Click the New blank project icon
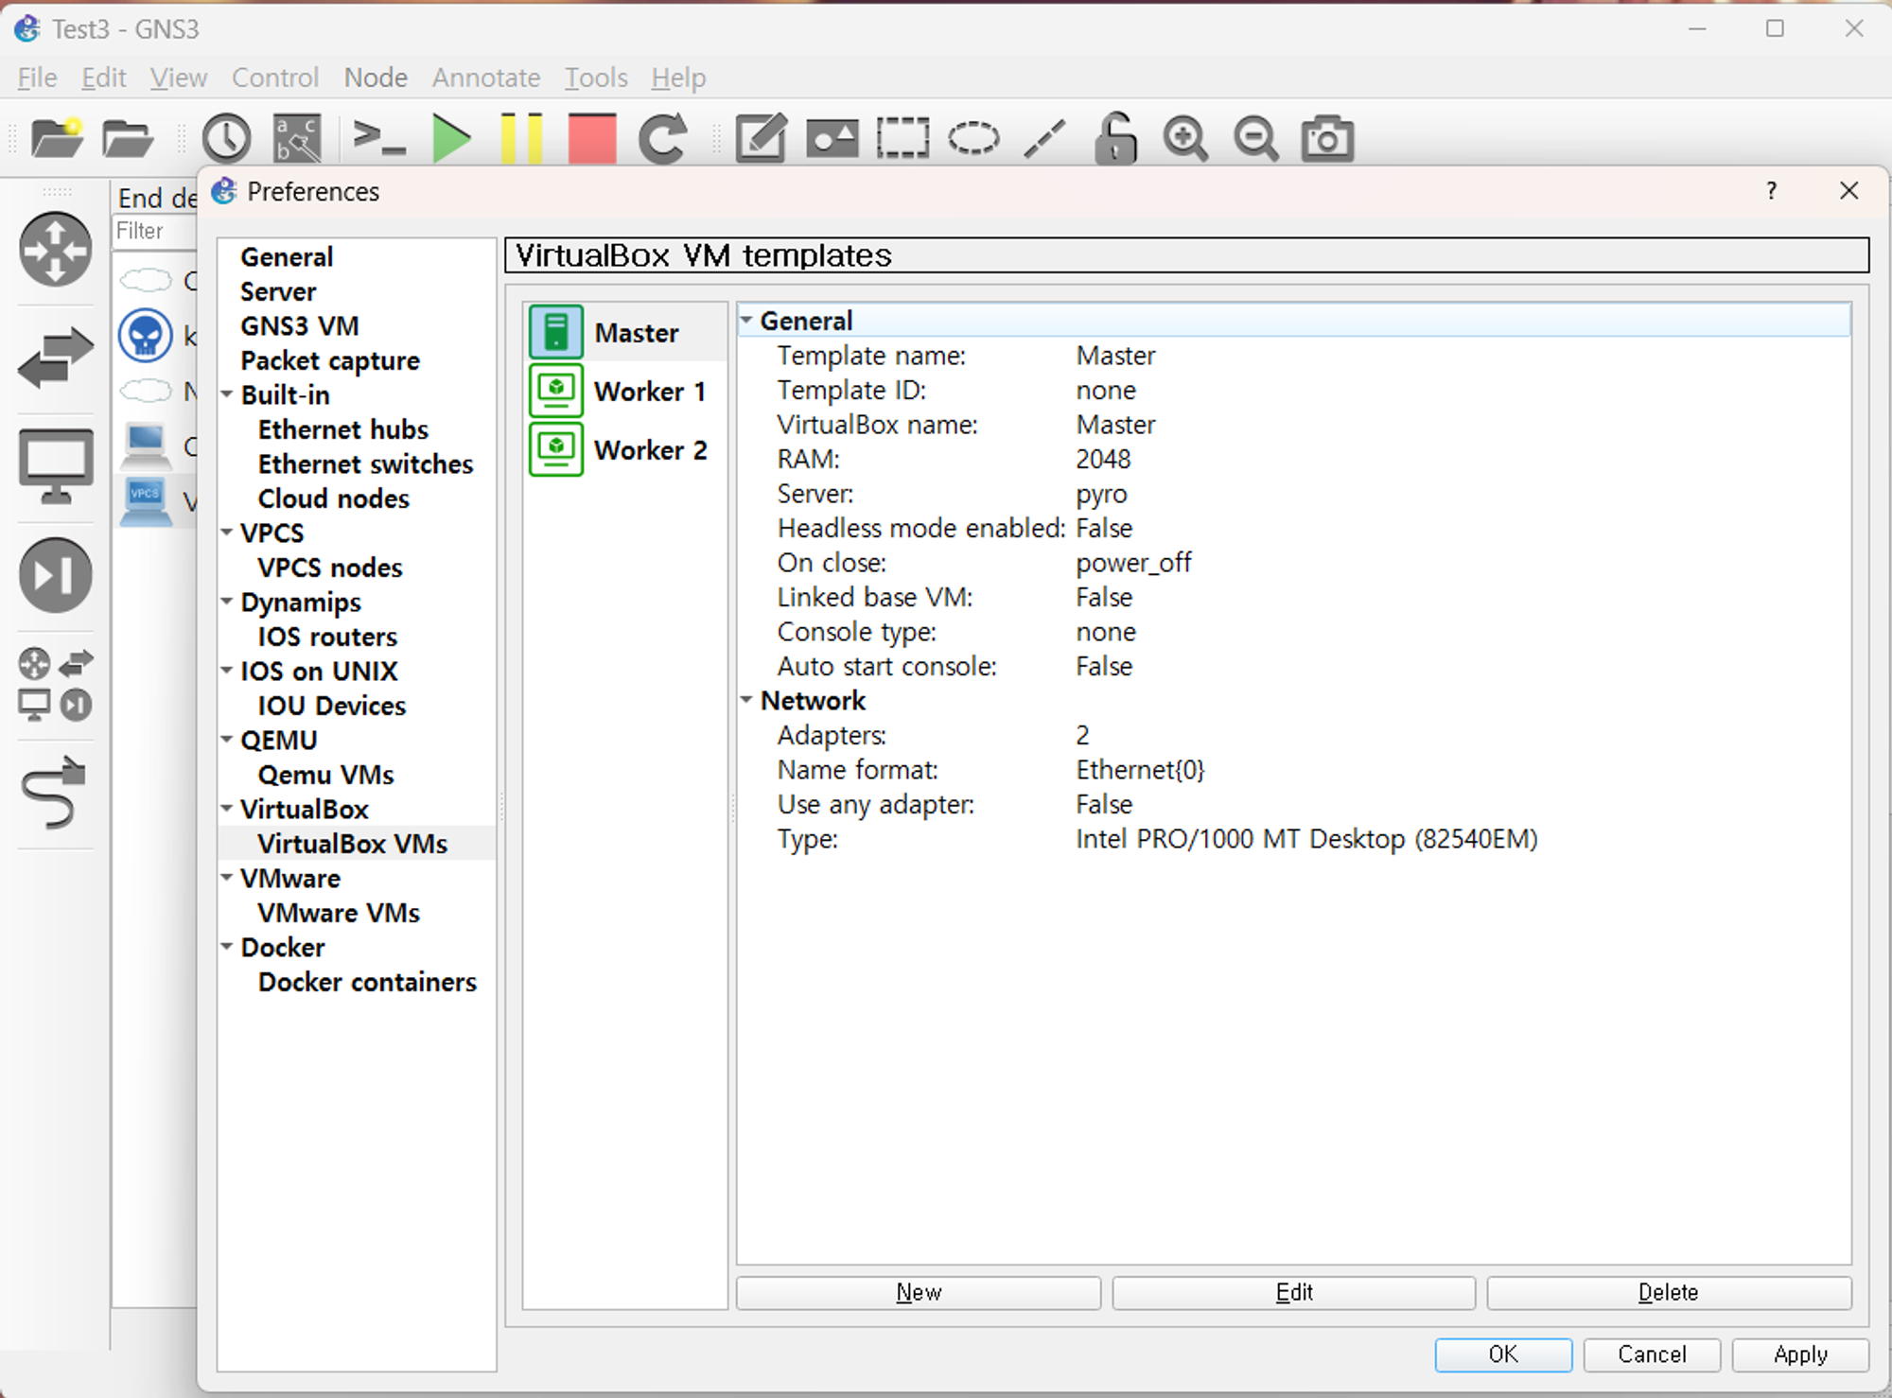The width and height of the screenshot is (1892, 1398). (57, 138)
